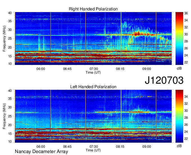The width and height of the screenshot is (191, 155).
Task: Click the dB unit label below the lower colorbar
Action: pyautogui.click(x=179, y=146)
